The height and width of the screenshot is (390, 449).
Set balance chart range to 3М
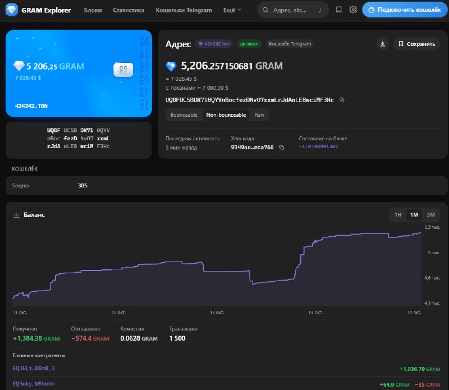click(x=430, y=215)
